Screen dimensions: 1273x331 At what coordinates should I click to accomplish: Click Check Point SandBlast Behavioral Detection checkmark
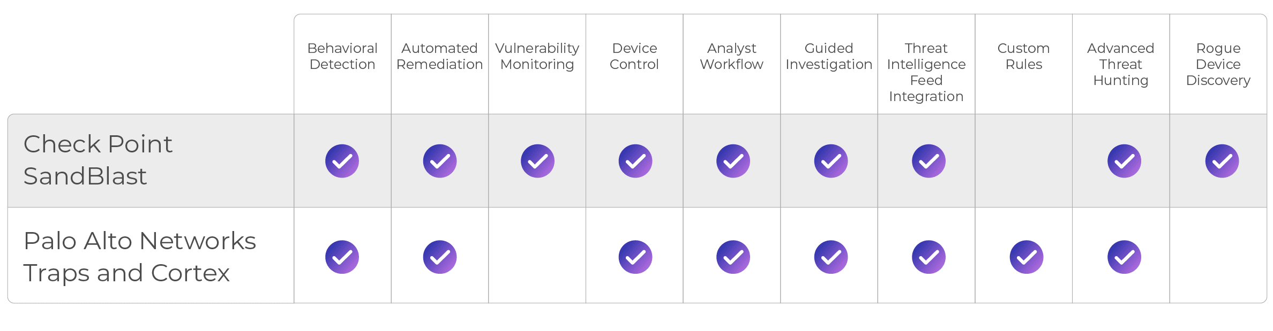click(x=342, y=161)
